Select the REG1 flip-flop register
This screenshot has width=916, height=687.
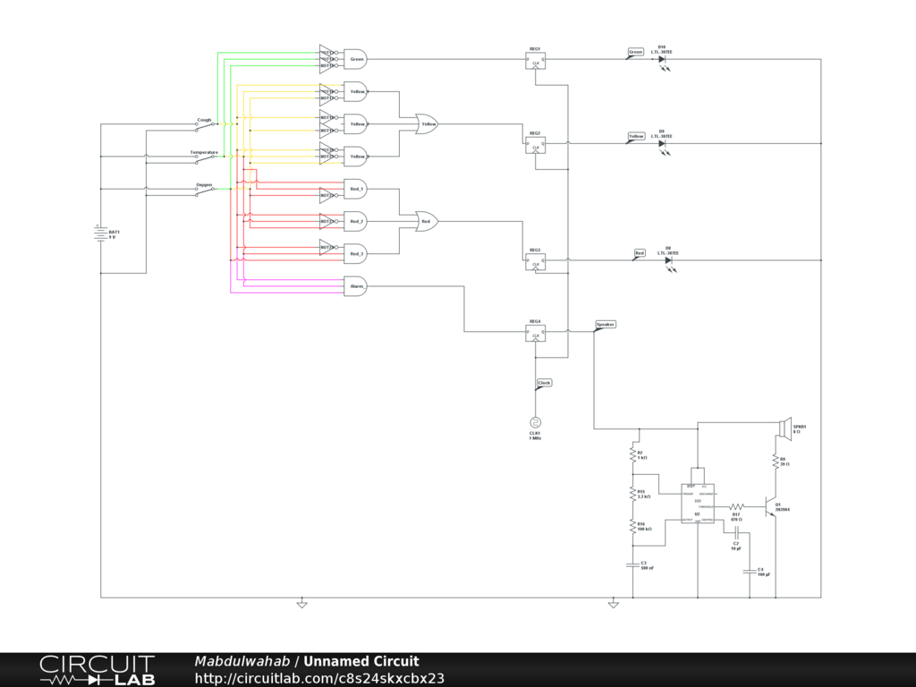click(x=535, y=60)
